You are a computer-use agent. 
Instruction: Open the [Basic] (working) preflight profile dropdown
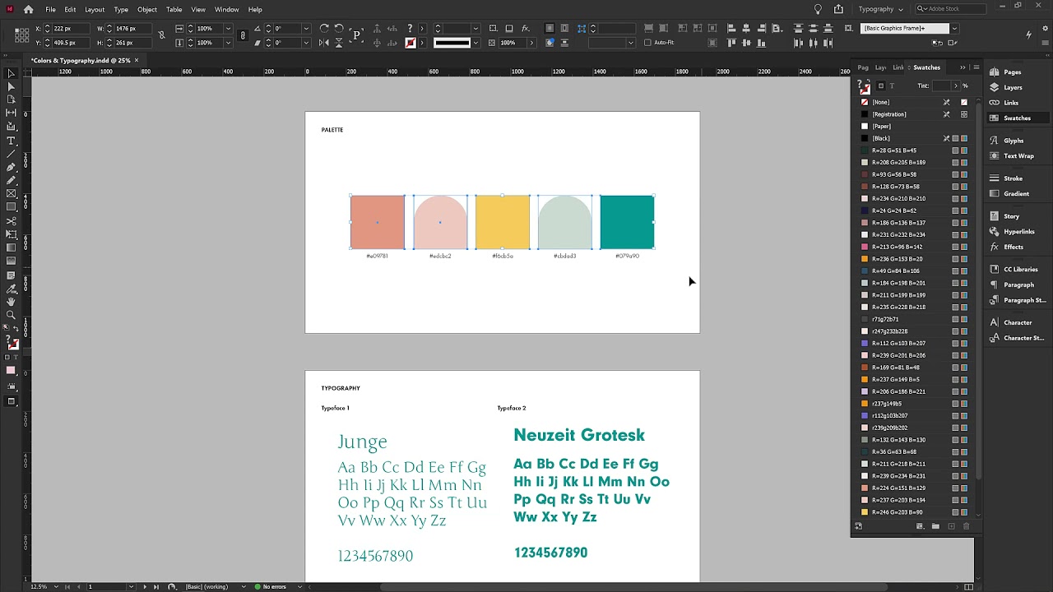pyautogui.click(x=244, y=586)
